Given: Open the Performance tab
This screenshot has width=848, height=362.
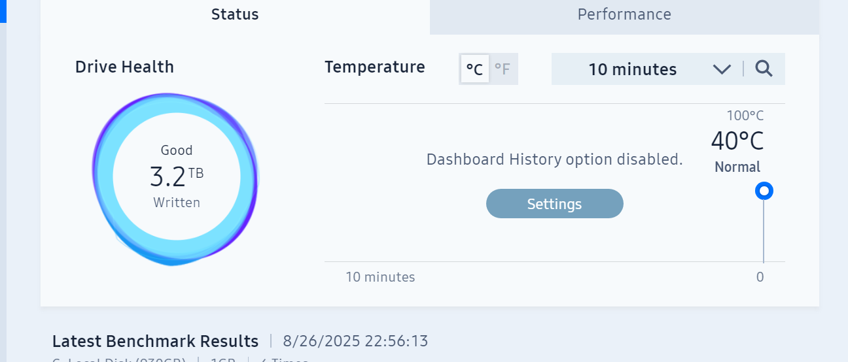Looking at the screenshot, I should point(624,14).
